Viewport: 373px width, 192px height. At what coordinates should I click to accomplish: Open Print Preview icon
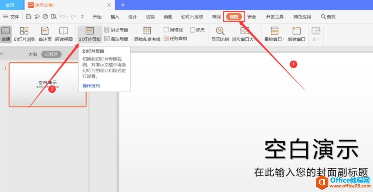pos(54,16)
